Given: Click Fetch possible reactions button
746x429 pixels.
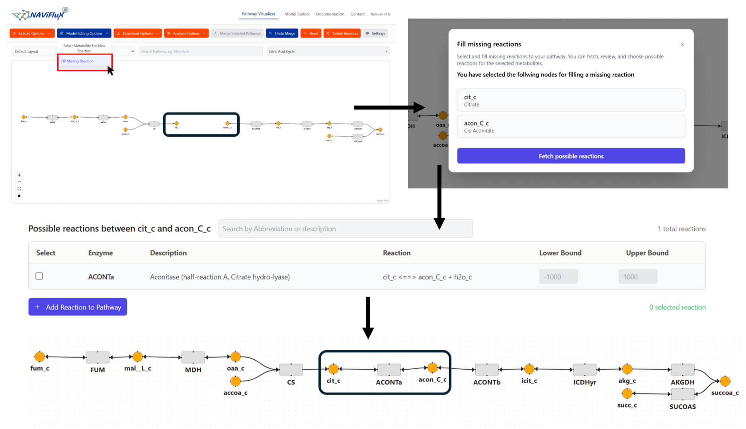Looking at the screenshot, I should [570, 156].
